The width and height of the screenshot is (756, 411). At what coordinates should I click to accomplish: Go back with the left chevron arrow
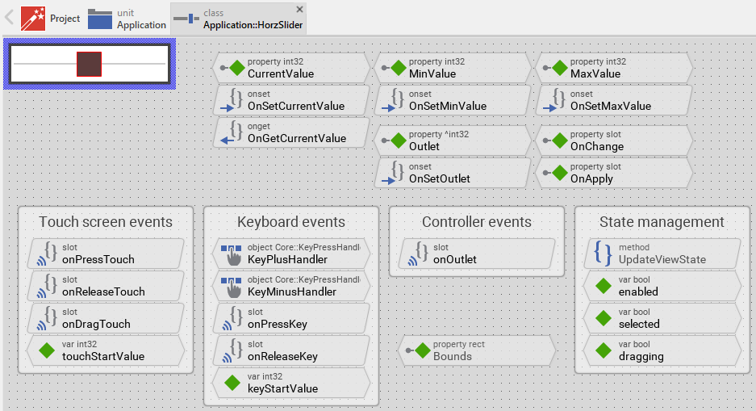[9, 18]
